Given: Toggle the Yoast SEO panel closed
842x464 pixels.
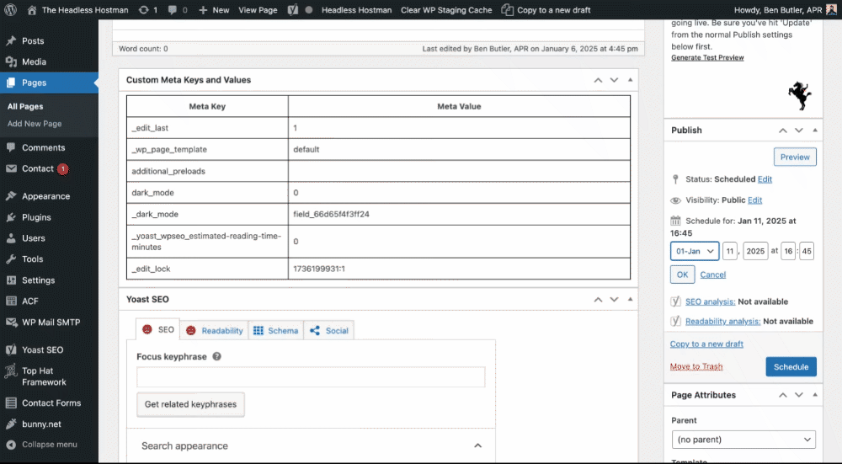Looking at the screenshot, I should pyautogui.click(x=631, y=299).
